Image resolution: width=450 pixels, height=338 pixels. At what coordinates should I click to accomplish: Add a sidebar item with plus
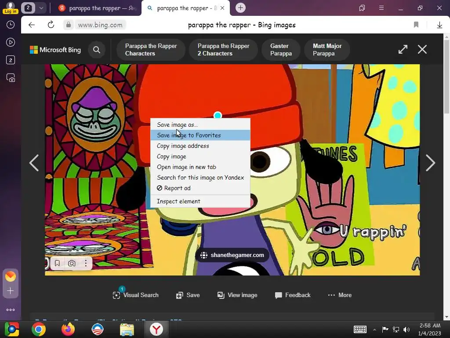[x=11, y=291]
